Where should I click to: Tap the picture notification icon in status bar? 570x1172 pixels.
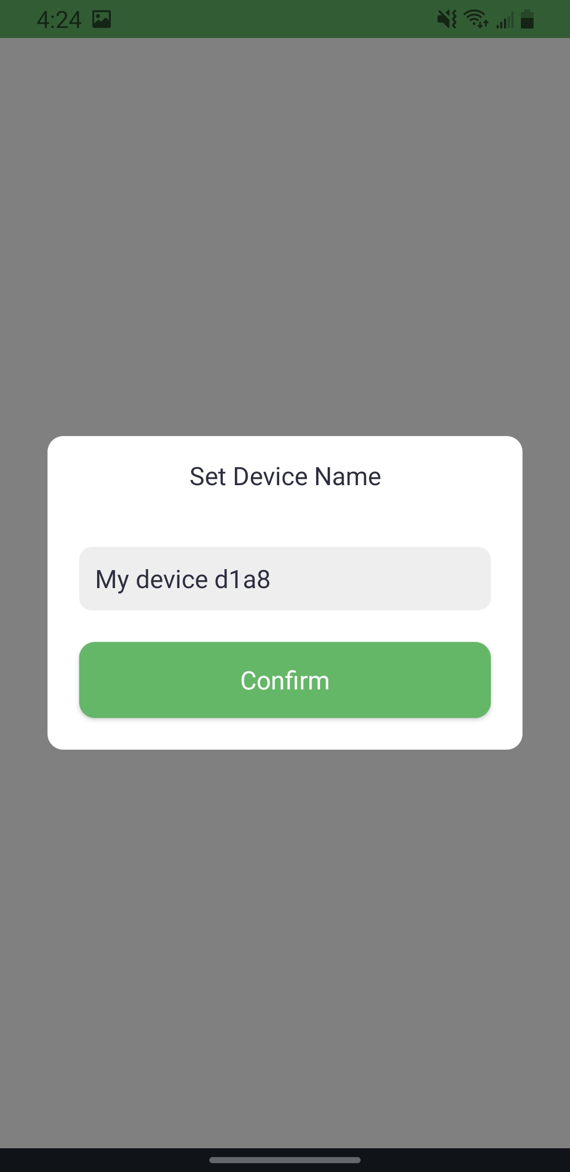point(101,20)
